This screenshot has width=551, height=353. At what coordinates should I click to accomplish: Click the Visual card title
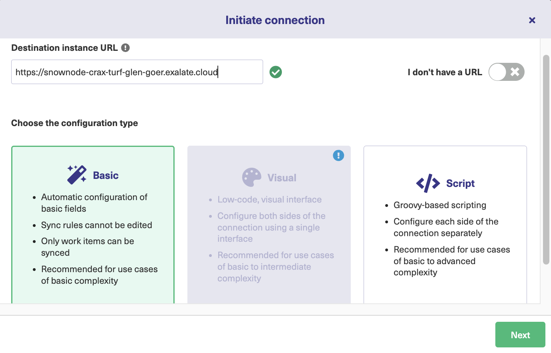pyautogui.click(x=282, y=178)
